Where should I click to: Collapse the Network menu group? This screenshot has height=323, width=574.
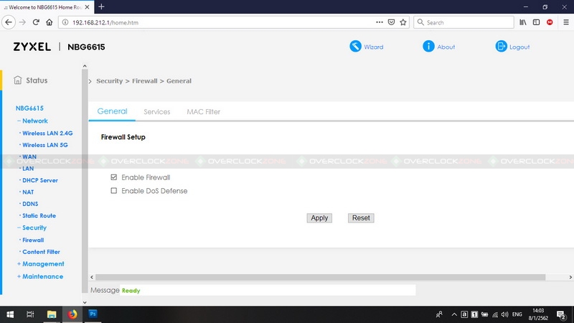click(x=19, y=121)
